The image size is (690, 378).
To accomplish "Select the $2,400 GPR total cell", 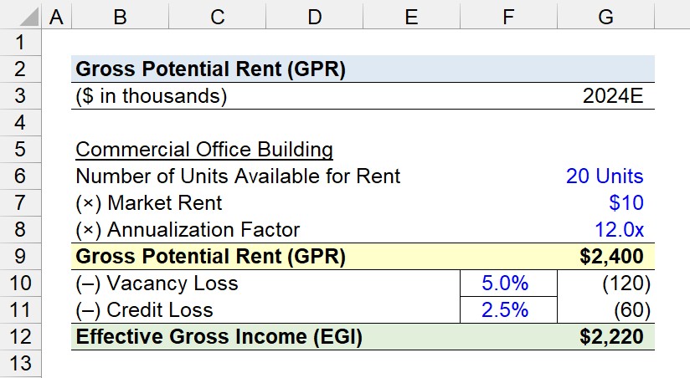I will click(605, 256).
